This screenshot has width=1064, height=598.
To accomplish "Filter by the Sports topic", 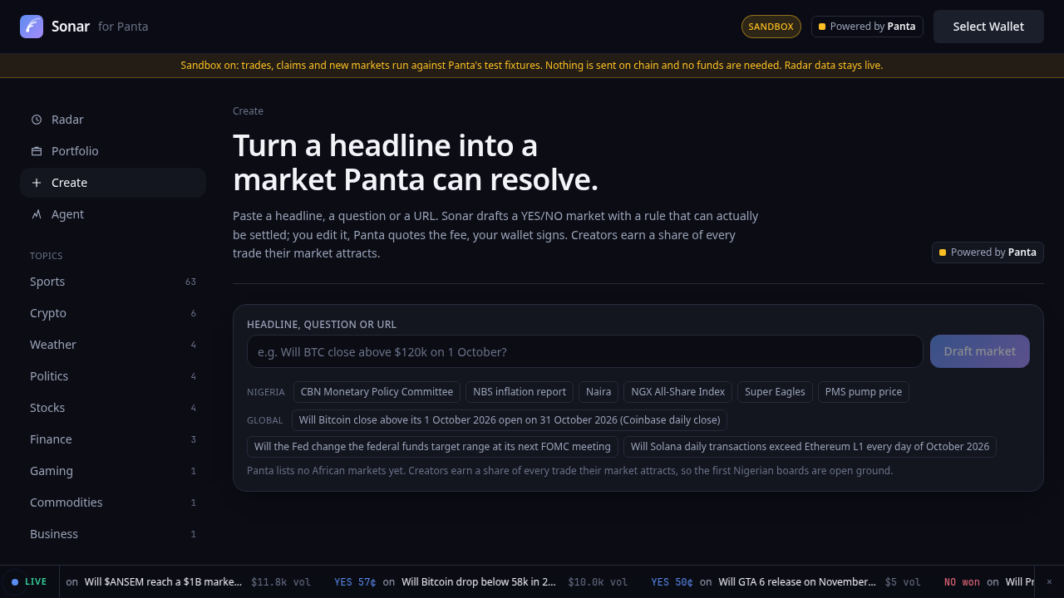I will (113, 282).
